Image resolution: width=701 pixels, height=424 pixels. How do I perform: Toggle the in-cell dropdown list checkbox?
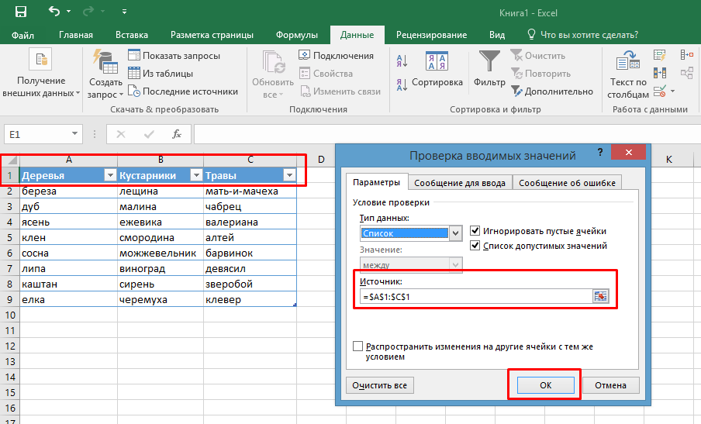pyautogui.click(x=475, y=246)
